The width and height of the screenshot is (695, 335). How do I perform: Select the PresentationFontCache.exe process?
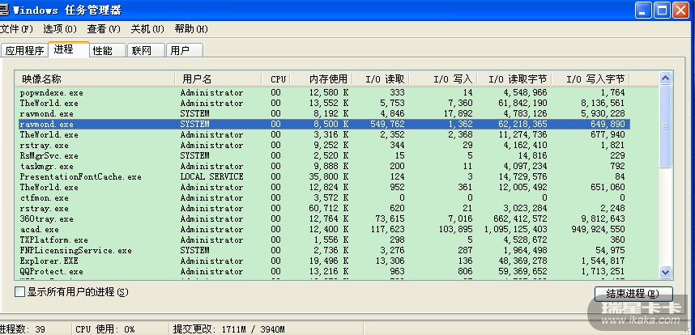(325, 176)
